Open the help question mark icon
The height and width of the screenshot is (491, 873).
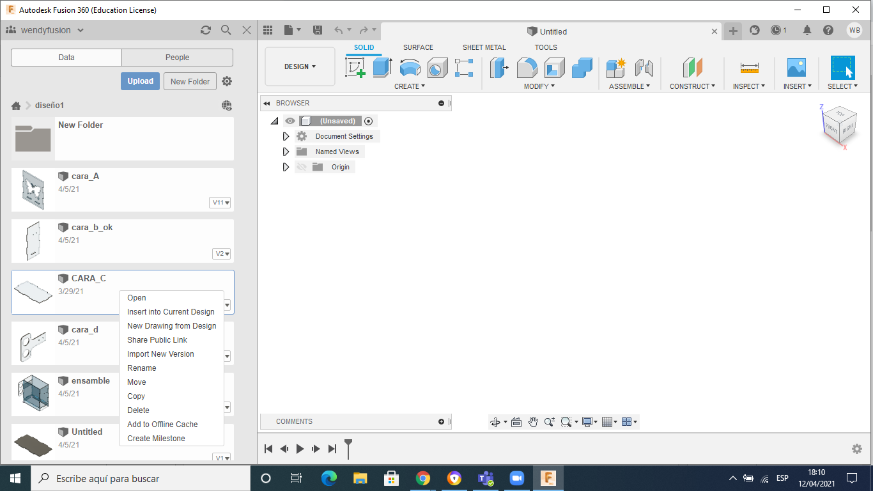coord(828,30)
